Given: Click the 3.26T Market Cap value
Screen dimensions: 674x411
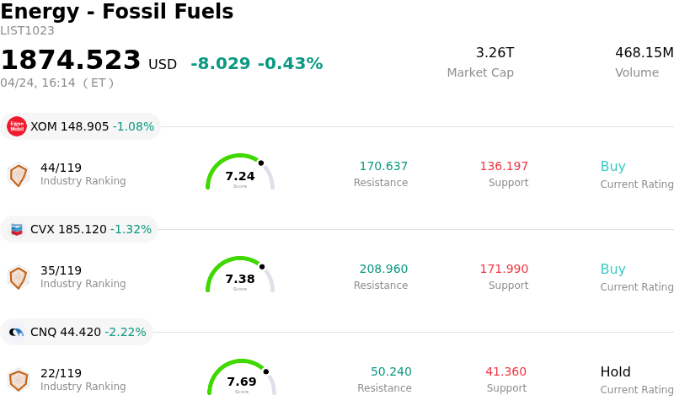Looking at the screenshot, I should [x=495, y=53].
